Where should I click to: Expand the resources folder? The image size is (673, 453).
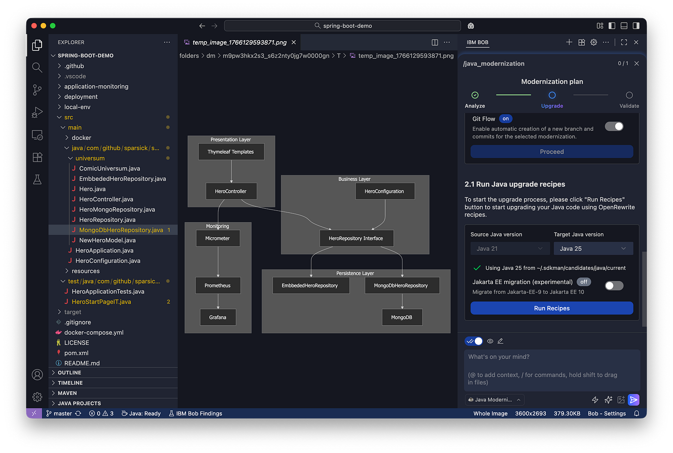[x=113, y=271]
